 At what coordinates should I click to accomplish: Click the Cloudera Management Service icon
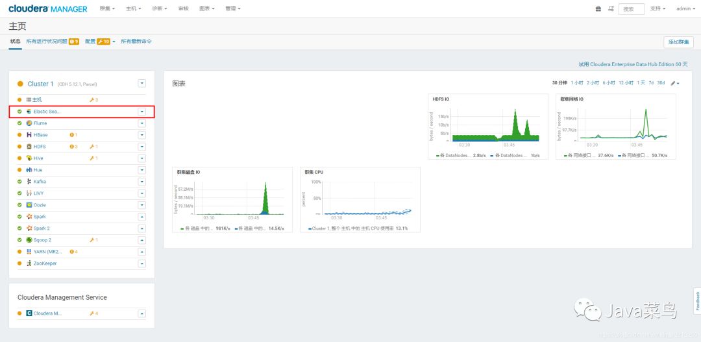(x=29, y=313)
